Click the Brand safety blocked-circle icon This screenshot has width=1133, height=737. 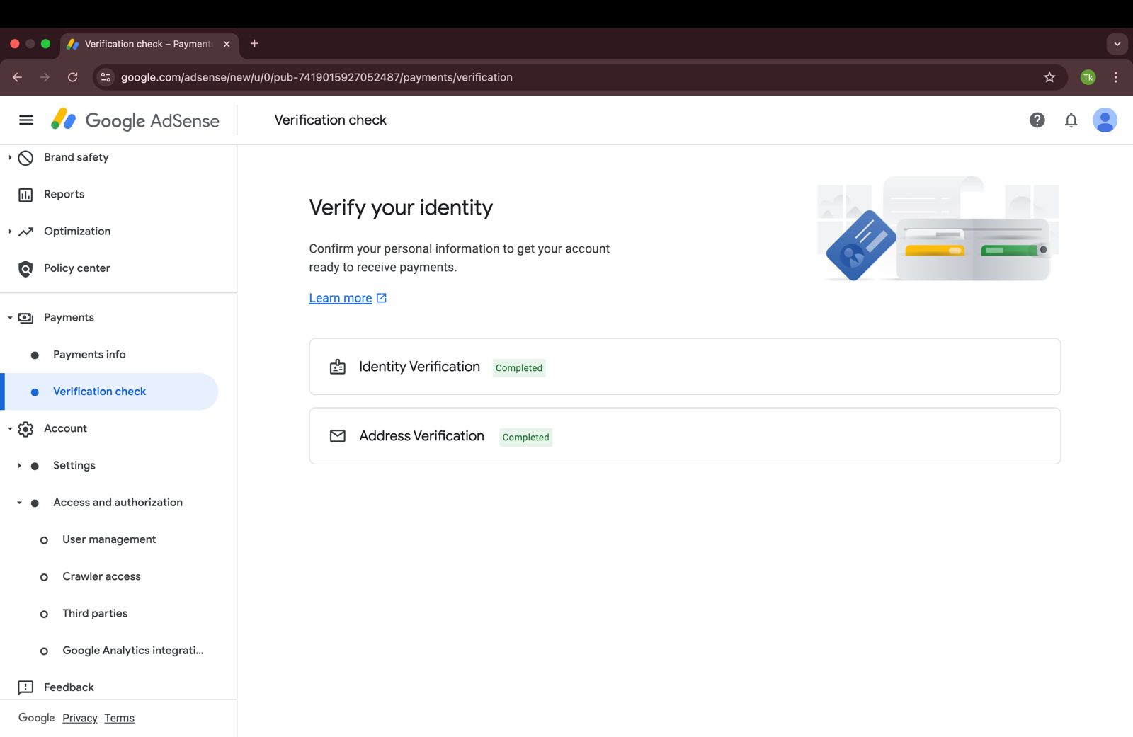[x=25, y=158]
